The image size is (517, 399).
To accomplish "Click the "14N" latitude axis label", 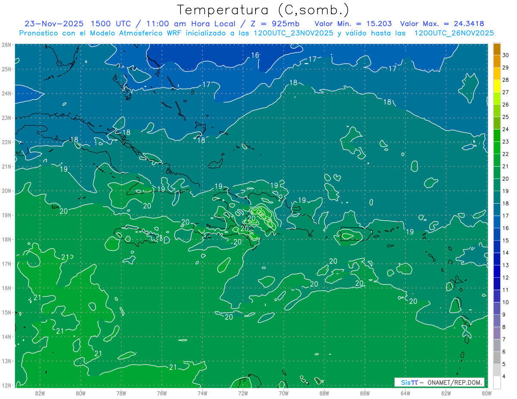I will pyautogui.click(x=6, y=337).
